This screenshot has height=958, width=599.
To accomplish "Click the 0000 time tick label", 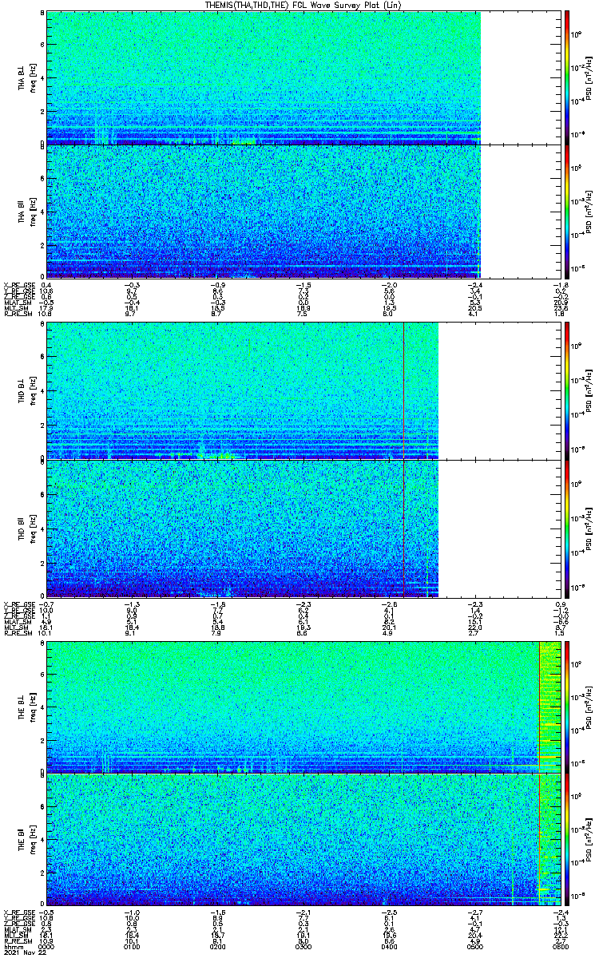I will tap(46, 947).
